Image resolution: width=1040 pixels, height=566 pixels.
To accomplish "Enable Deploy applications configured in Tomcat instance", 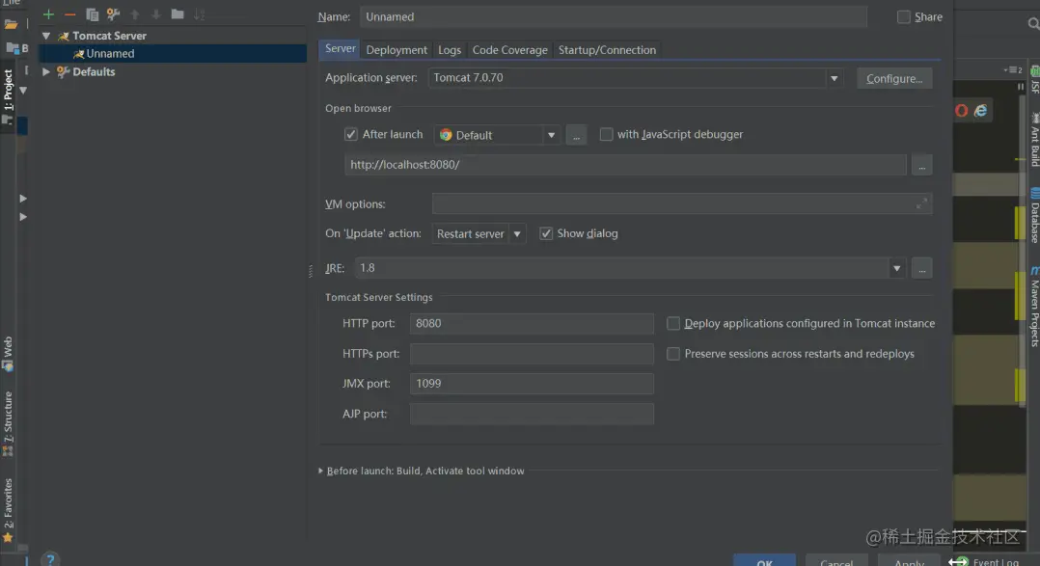I will coord(673,323).
